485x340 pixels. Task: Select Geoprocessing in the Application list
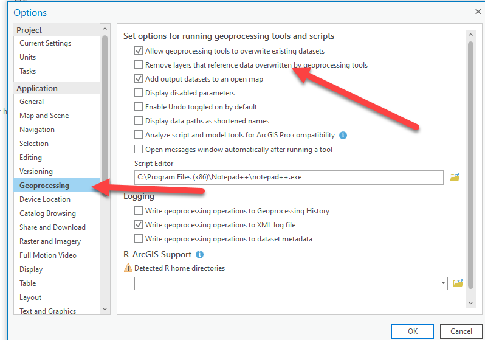pyautogui.click(x=44, y=186)
